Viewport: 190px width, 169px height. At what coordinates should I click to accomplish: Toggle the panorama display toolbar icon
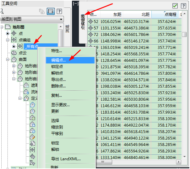(x=51, y=11)
